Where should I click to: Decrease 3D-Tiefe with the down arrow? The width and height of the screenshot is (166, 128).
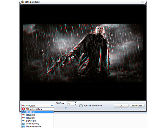[75, 104]
